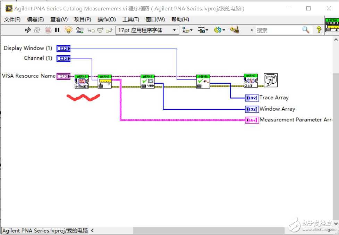This screenshot has width=339, height=235.
Task: Click the LabVIEW window title icon
Action: (9, 8)
